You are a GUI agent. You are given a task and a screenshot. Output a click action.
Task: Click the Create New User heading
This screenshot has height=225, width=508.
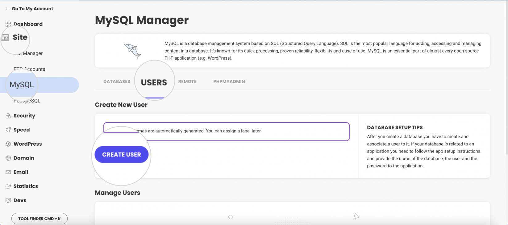click(121, 105)
